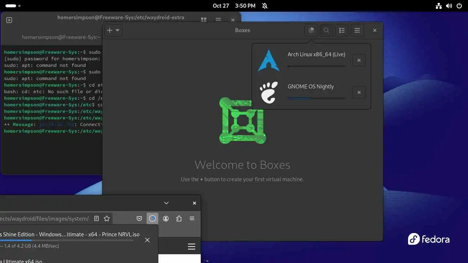Click the GNOME foot logo icon
The height and width of the screenshot is (263, 468).
tap(269, 92)
